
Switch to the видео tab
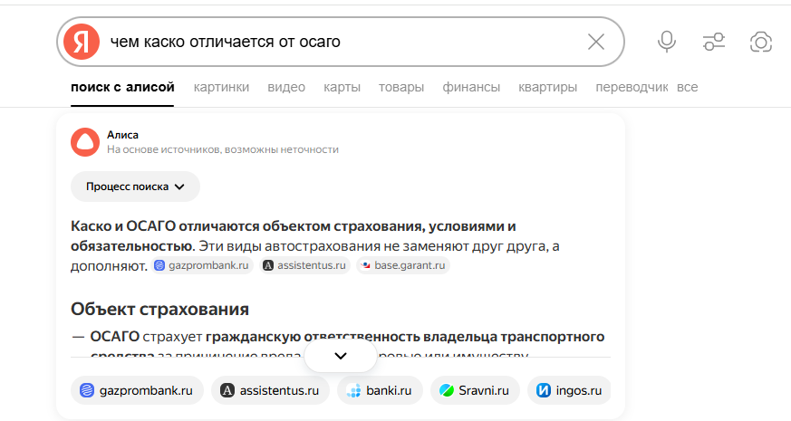point(286,87)
